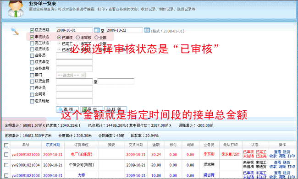Image resolution: width=298 pixels, height=179 pixels.
Task: Click 打印 for order yw20091021004
Action: point(291,167)
